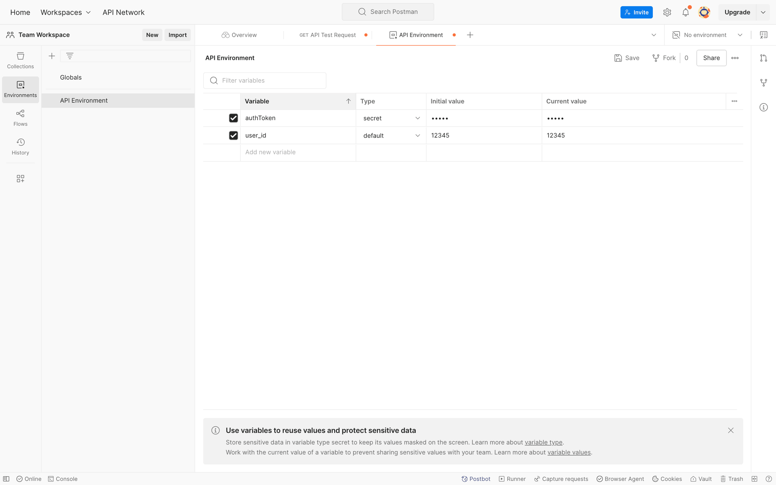Select API Environment in sidebar list
Screen dimensions: 776x485
pos(118,100)
